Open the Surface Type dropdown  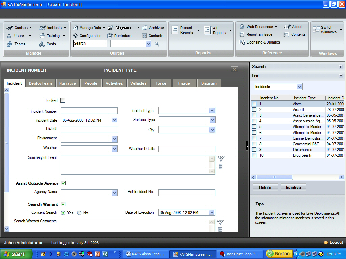point(212,120)
